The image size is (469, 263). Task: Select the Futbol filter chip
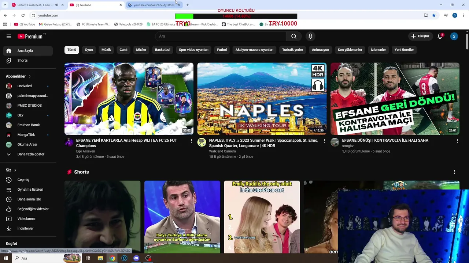pyautogui.click(x=222, y=50)
